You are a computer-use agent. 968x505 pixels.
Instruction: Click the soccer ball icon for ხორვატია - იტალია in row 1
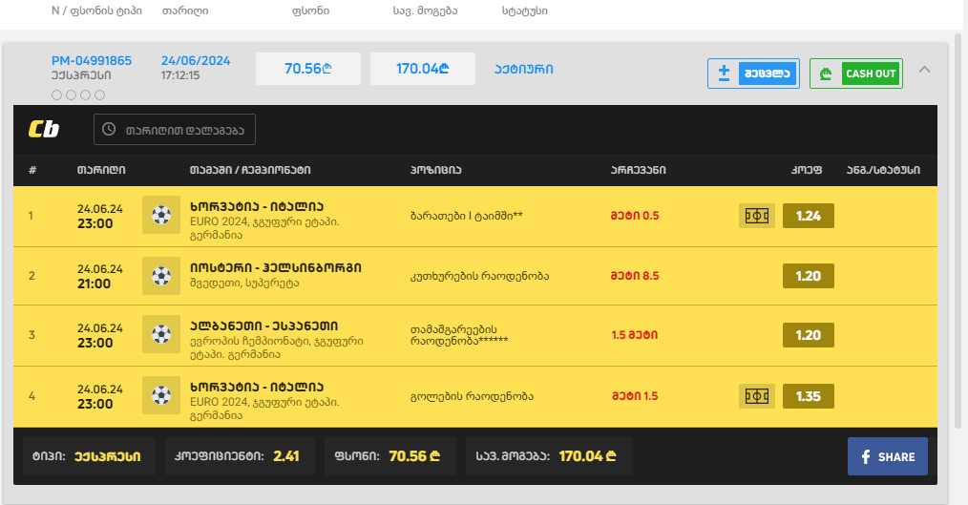(160, 215)
